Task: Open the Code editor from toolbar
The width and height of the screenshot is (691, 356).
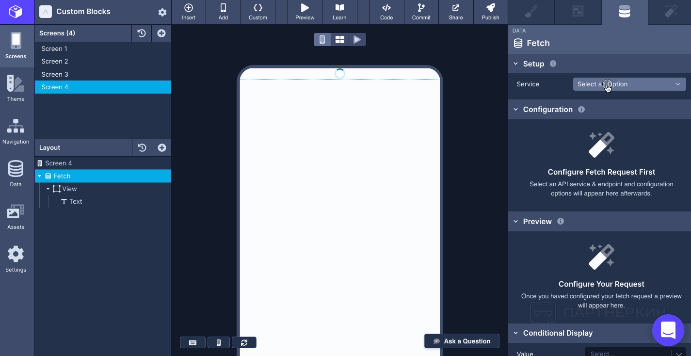Action: click(386, 12)
